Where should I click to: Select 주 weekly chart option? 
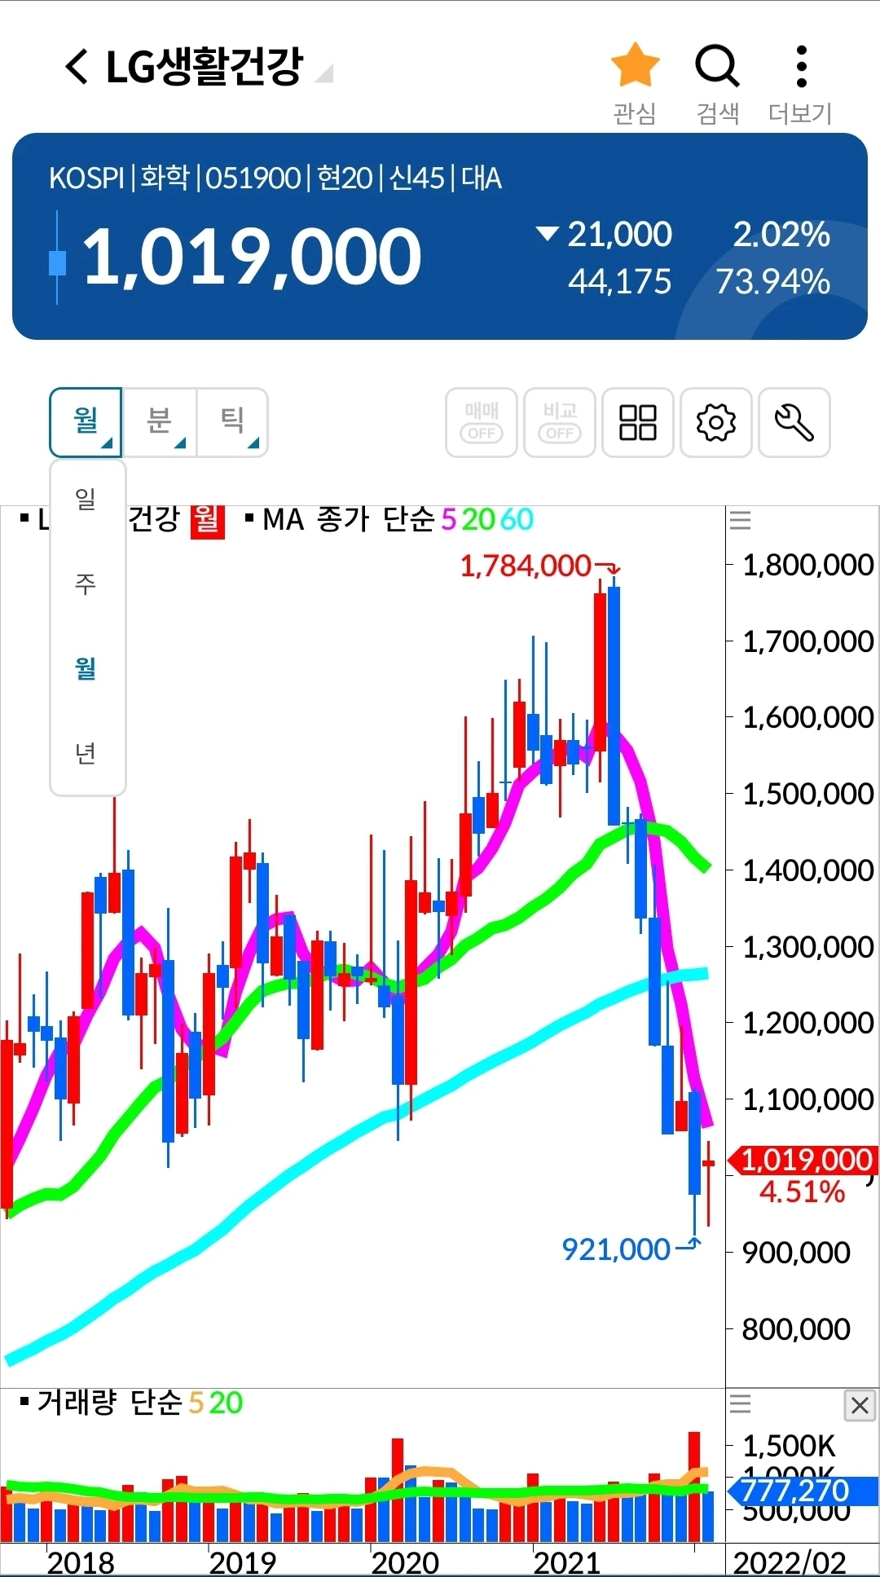tap(86, 584)
